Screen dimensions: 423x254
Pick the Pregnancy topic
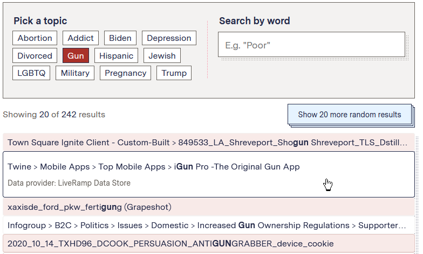[x=125, y=73]
